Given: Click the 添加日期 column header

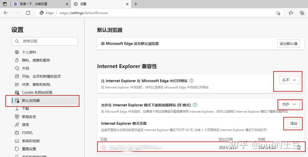Looking at the screenshot, I should tap(226, 139).
